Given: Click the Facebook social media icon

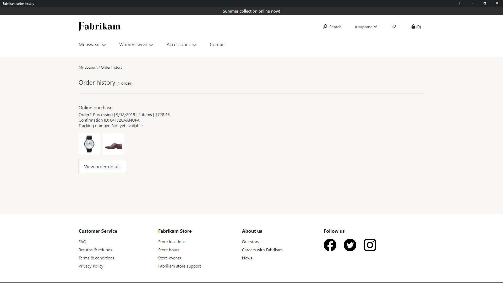Looking at the screenshot, I should click(x=330, y=245).
